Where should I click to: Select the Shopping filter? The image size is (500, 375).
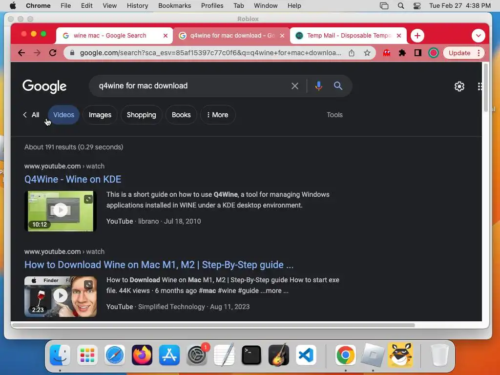click(141, 115)
